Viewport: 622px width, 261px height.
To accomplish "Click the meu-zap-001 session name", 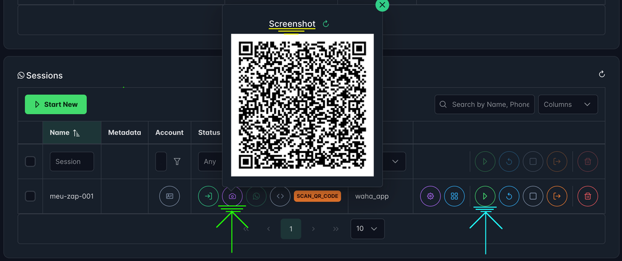I will coord(72,196).
